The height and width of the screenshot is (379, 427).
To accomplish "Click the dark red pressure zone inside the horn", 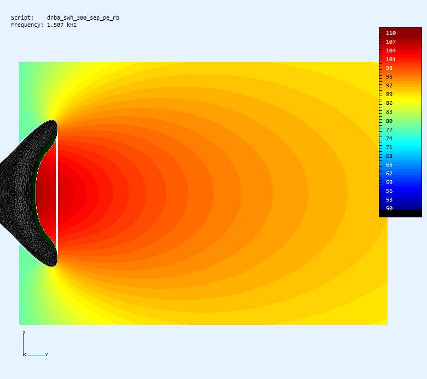I will coord(45,194).
